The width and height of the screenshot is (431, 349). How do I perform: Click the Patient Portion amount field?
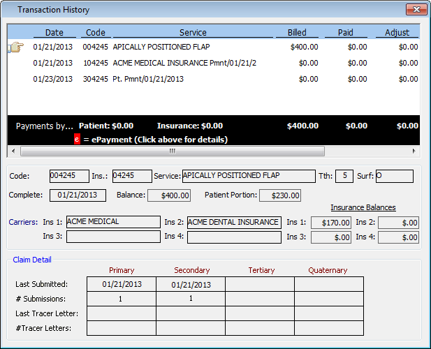[x=280, y=195]
